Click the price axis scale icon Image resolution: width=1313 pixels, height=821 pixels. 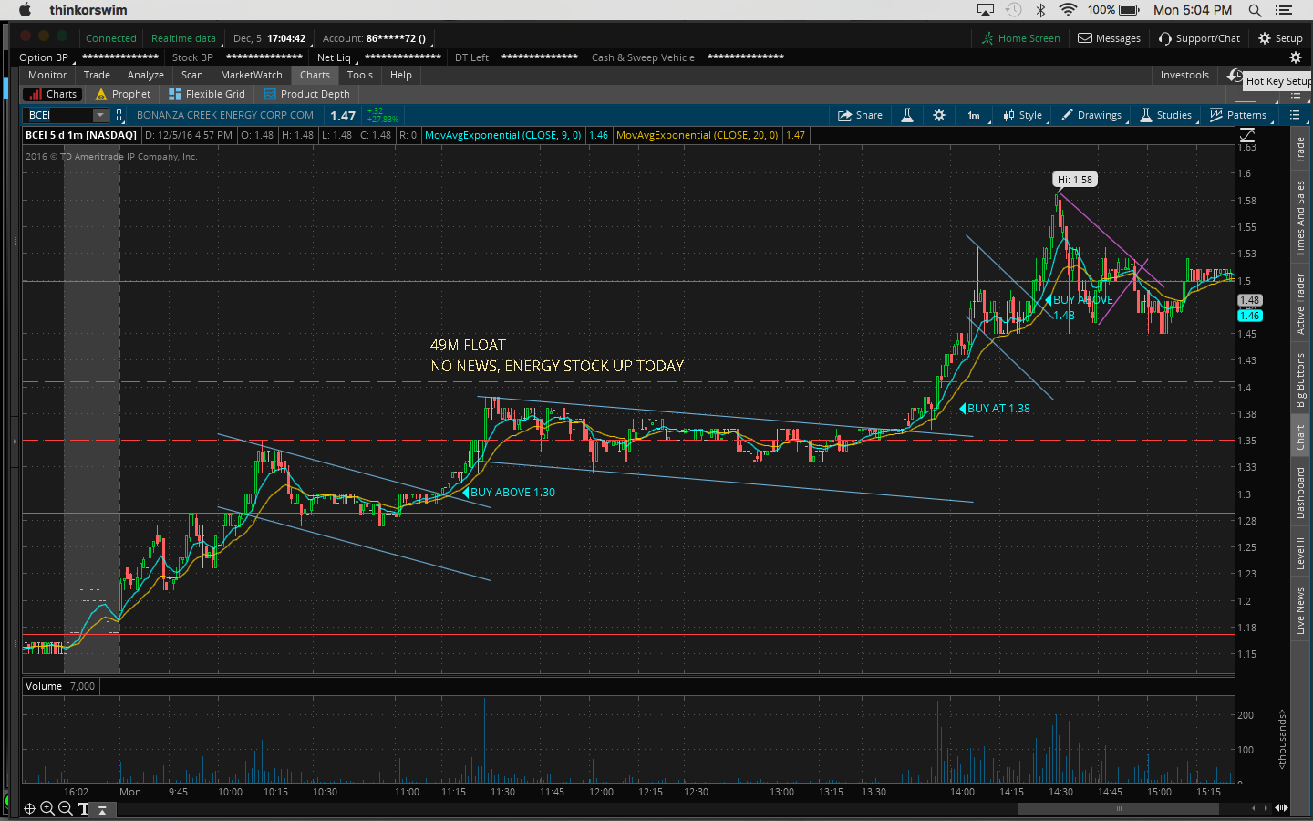[1246, 135]
